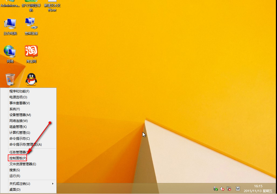Click the Recycle Bin desktop icon
277x194 pixels.
point(10,80)
